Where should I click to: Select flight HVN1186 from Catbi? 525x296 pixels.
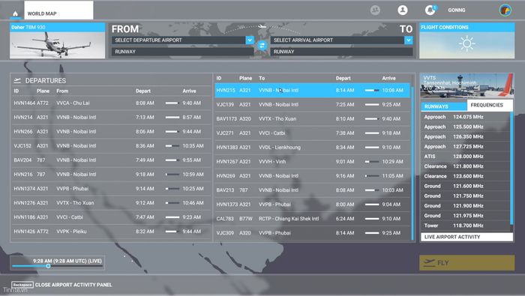tap(111, 217)
